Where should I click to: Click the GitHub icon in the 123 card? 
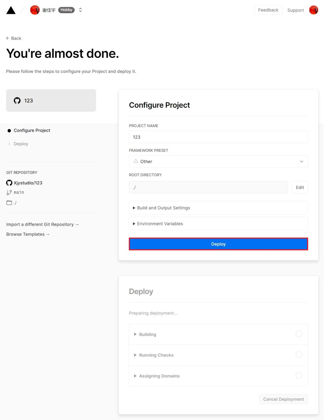(17, 101)
